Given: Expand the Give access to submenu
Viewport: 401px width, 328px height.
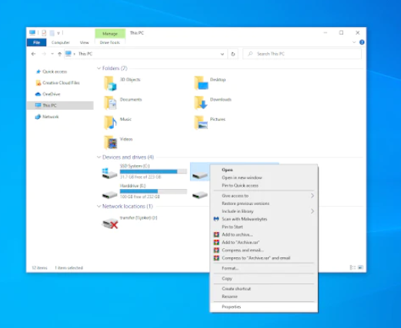Looking at the screenshot, I should (x=312, y=196).
